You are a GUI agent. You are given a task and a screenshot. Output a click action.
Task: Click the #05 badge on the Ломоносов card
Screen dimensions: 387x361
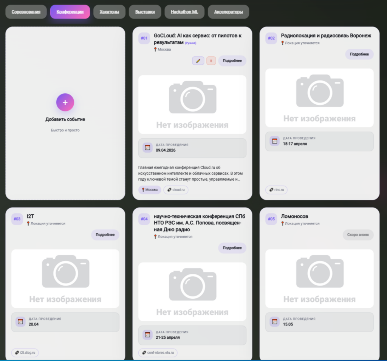coord(271,219)
